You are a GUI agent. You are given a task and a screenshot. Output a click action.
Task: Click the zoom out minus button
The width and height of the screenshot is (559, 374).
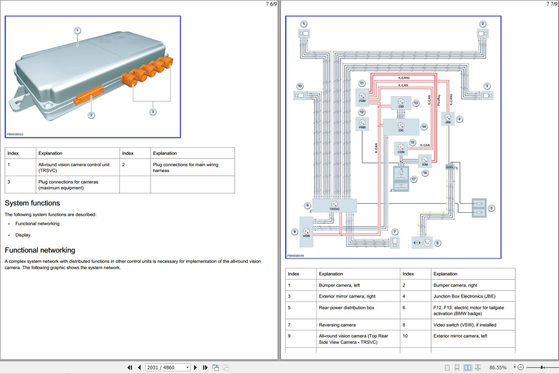tap(521, 367)
